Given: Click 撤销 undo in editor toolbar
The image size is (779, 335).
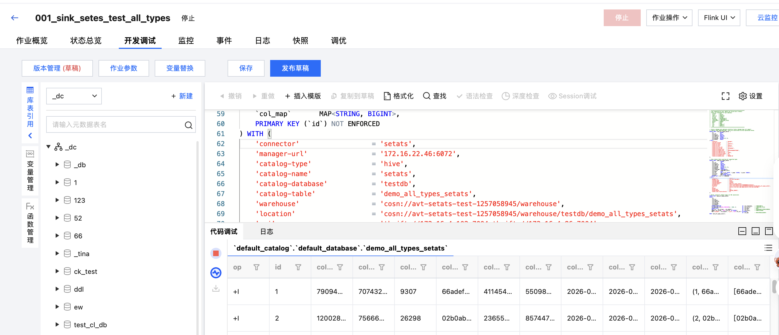Looking at the screenshot, I should point(231,96).
